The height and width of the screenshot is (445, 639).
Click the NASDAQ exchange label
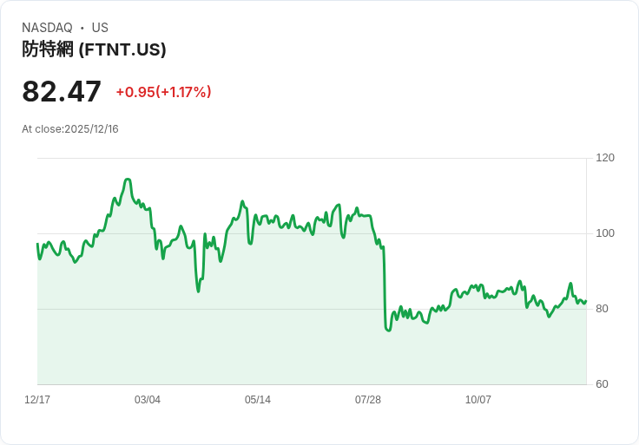(47, 28)
